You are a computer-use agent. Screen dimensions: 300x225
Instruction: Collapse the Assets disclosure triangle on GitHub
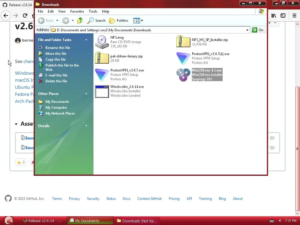point(16,124)
